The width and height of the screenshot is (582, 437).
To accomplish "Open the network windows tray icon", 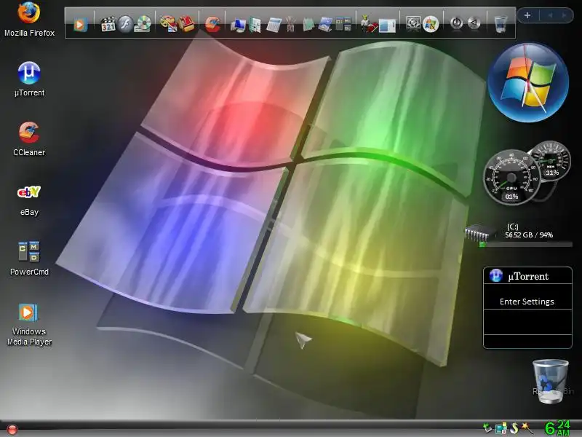I will [x=501, y=428].
